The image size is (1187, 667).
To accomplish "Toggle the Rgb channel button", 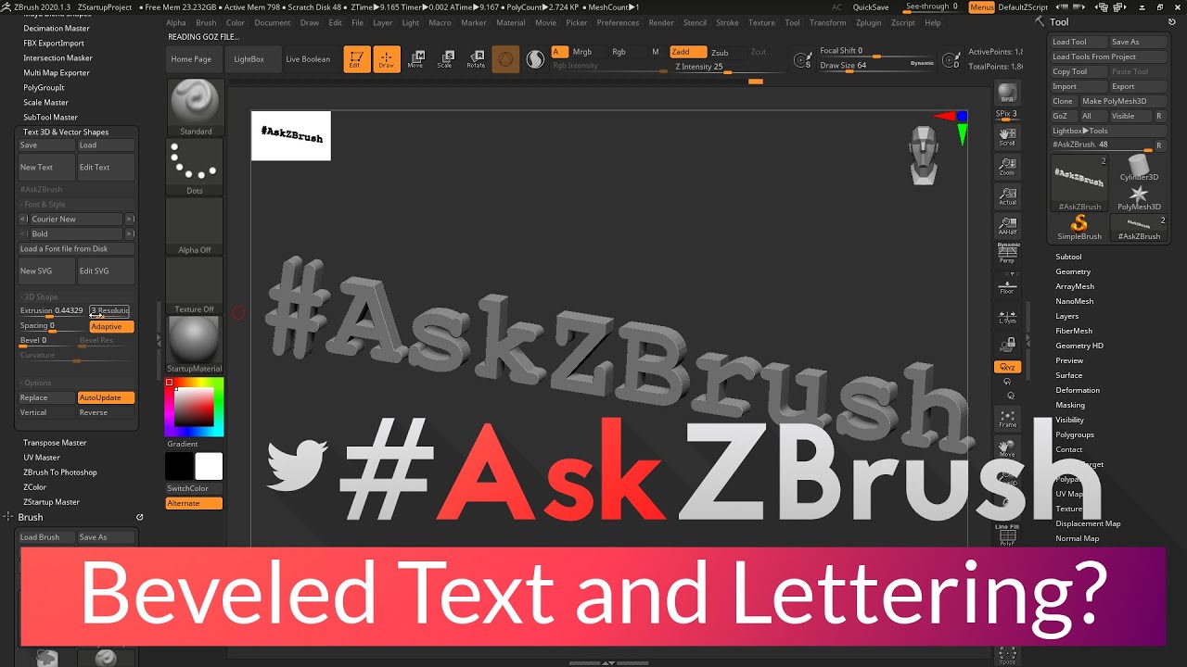I will (x=619, y=52).
